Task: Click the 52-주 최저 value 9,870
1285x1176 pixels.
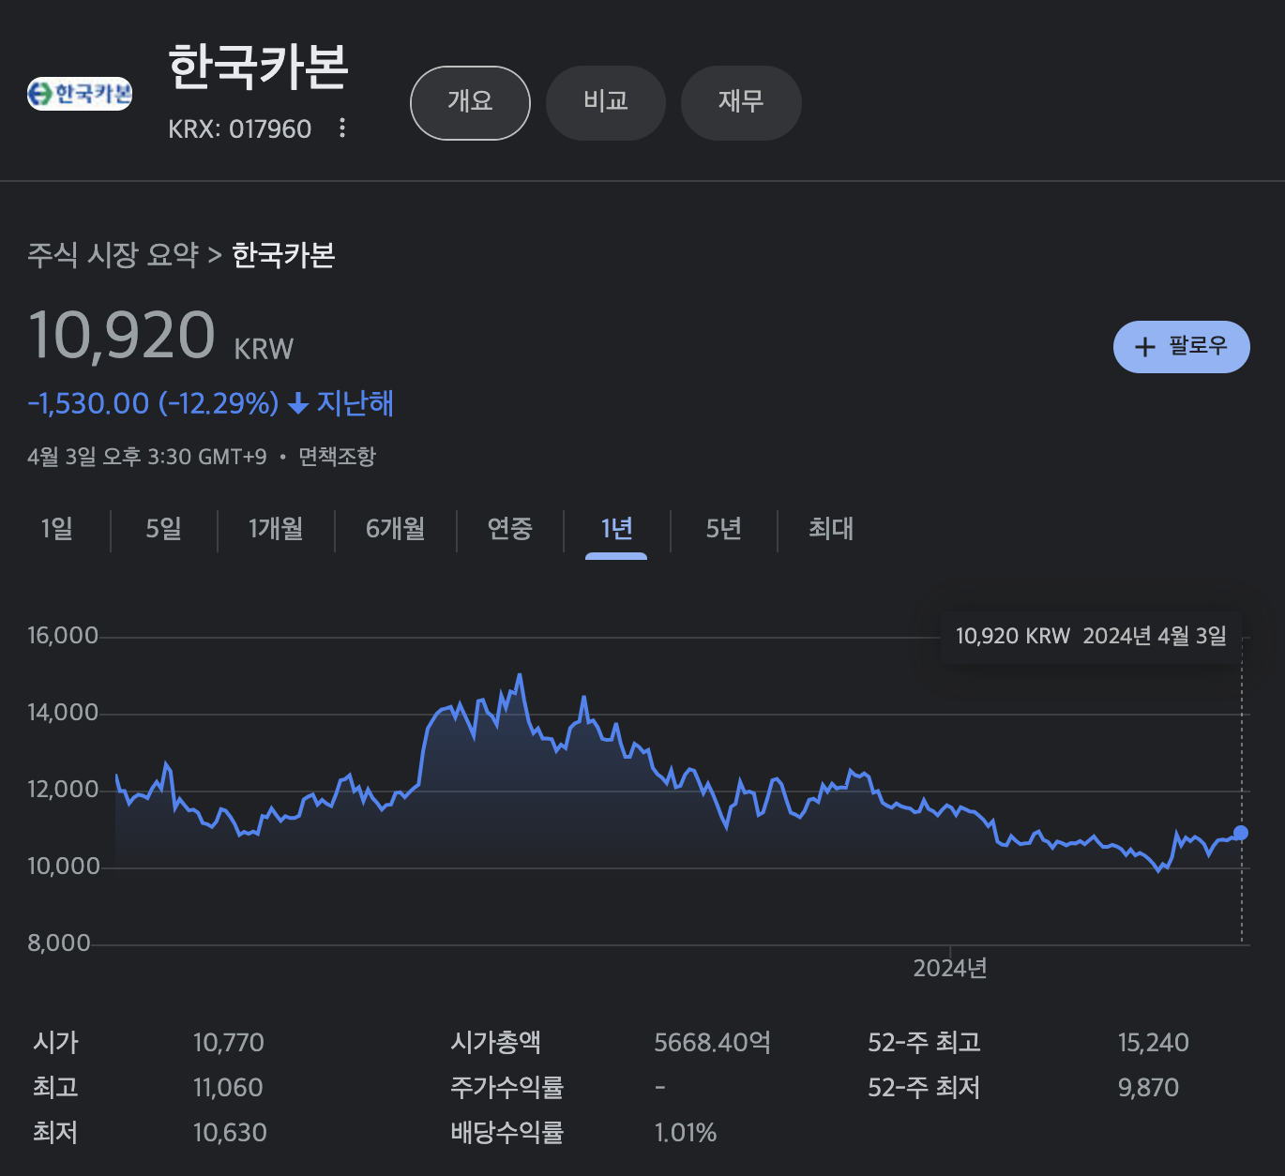Action: pos(1148,1088)
